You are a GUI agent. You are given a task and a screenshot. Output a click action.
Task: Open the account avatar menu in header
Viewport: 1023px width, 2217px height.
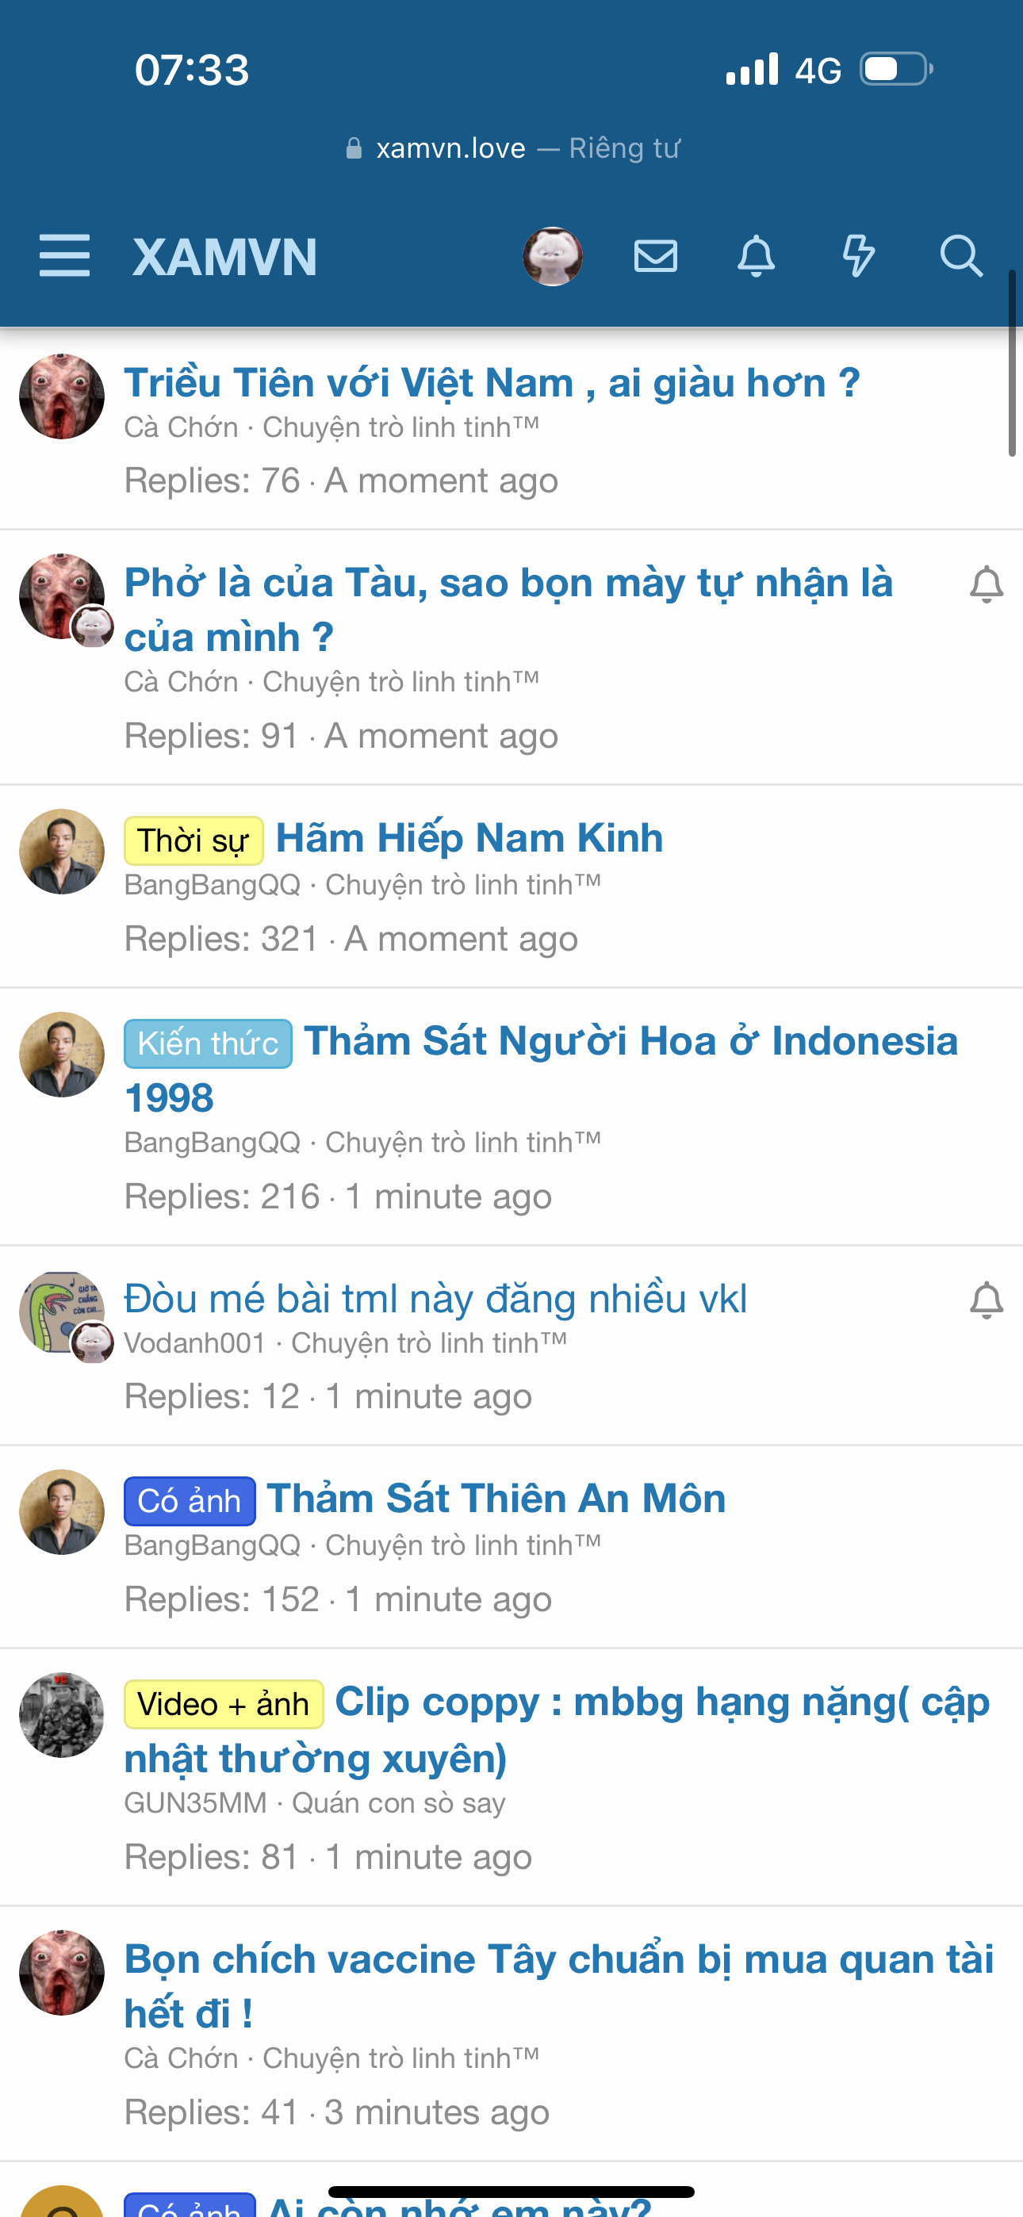click(553, 255)
